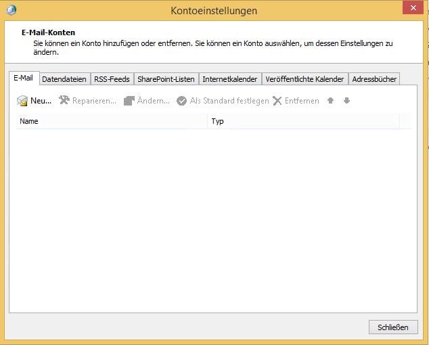Switch to the E-Mail tab
This screenshot has width=429, height=345.
coord(23,78)
